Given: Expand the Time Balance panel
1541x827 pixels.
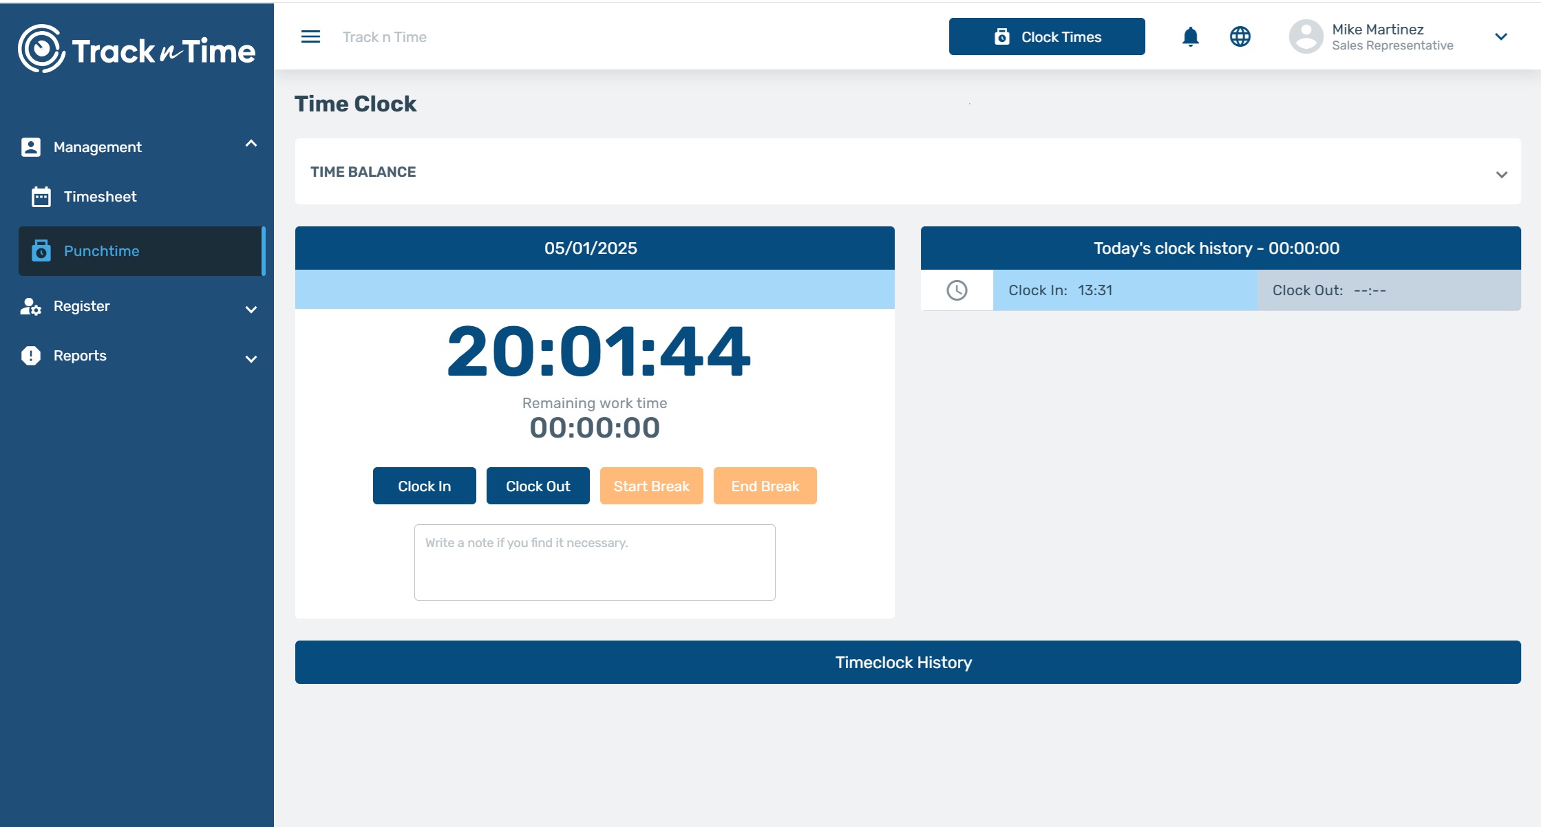Looking at the screenshot, I should (x=1501, y=174).
